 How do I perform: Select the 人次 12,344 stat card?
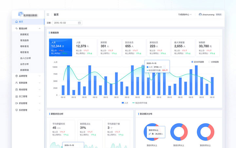tap(61, 47)
